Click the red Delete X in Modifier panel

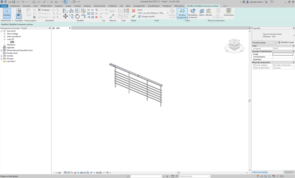(96, 17)
